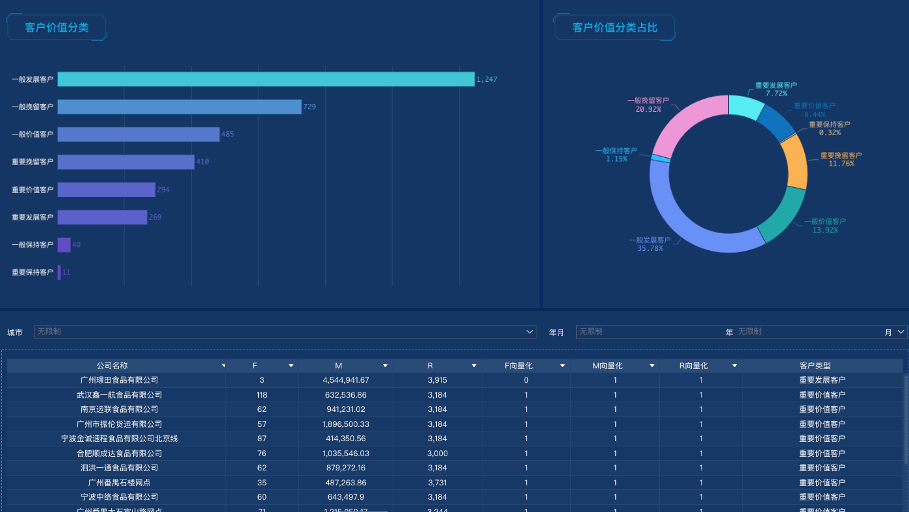Image resolution: width=909 pixels, height=512 pixels.
Task: Select the 一般挽留客户 bar in bar chart
Action: coord(179,107)
